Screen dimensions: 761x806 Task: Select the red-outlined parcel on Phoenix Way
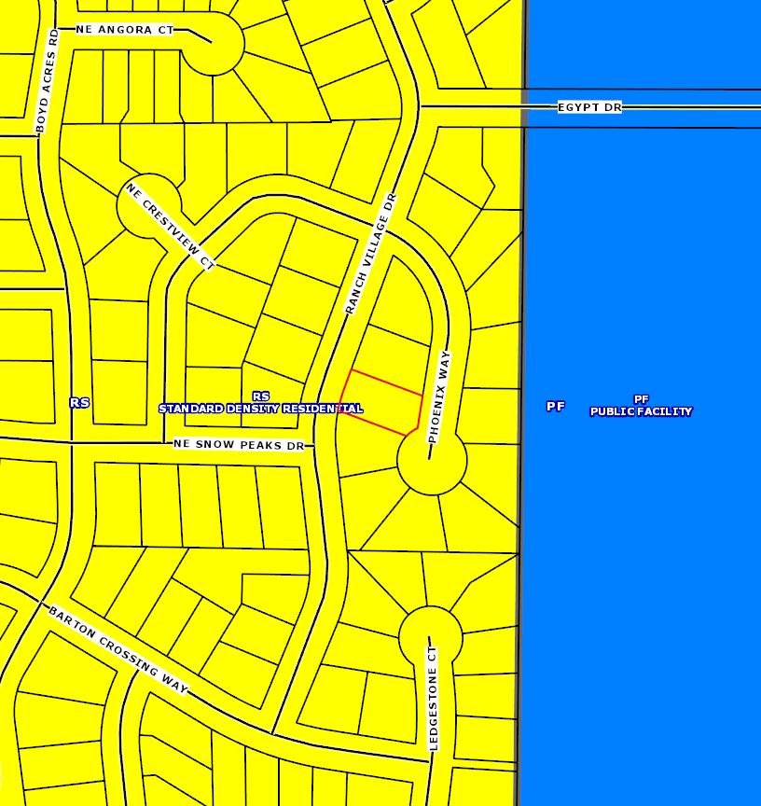point(382,402)
